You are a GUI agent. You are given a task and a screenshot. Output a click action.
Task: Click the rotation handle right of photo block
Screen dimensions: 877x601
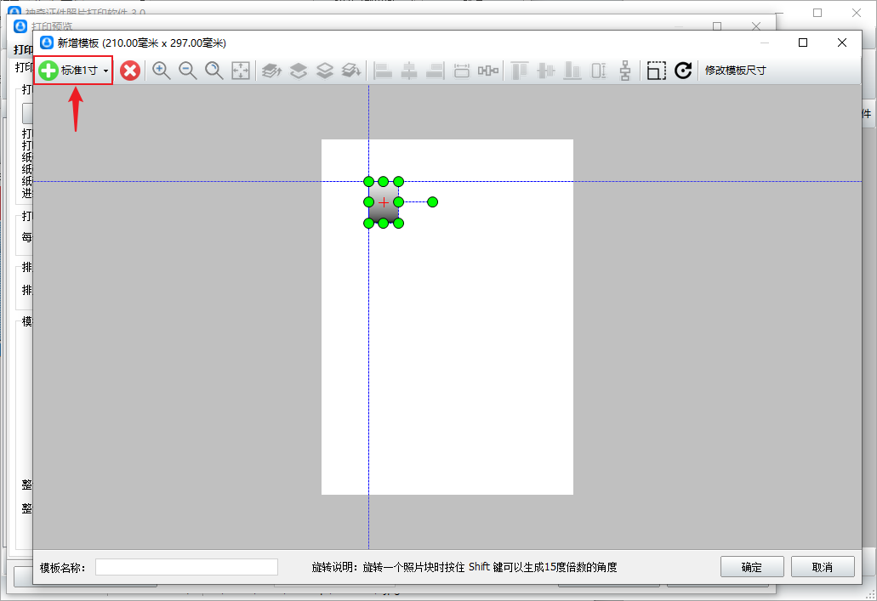point(432,202)
